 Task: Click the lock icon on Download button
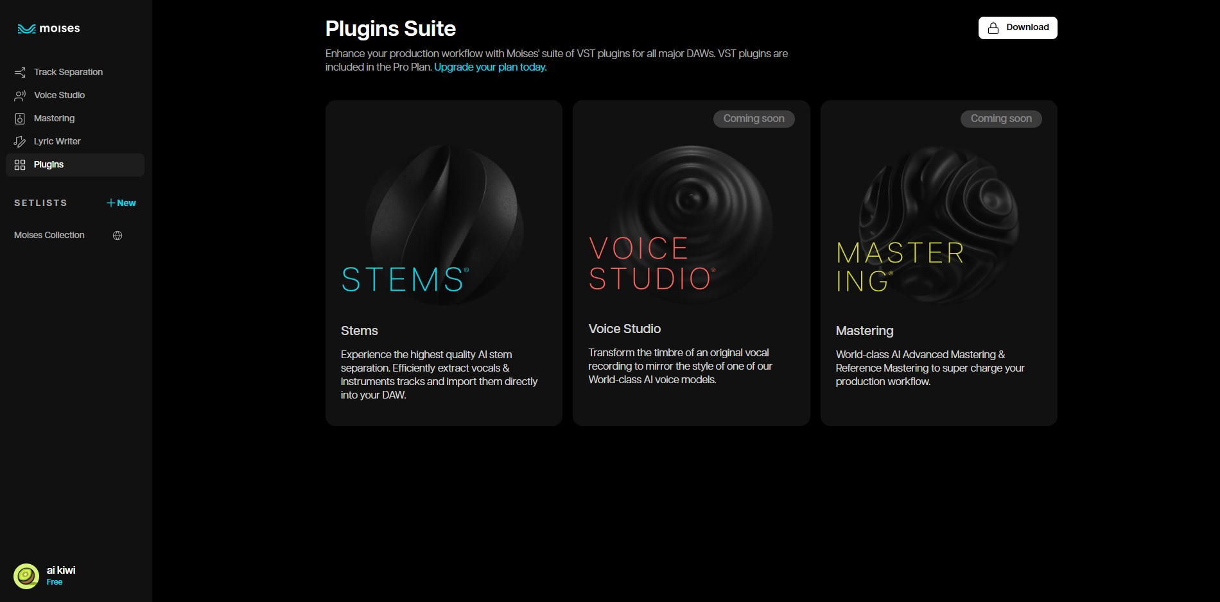[x=993, y=28]
